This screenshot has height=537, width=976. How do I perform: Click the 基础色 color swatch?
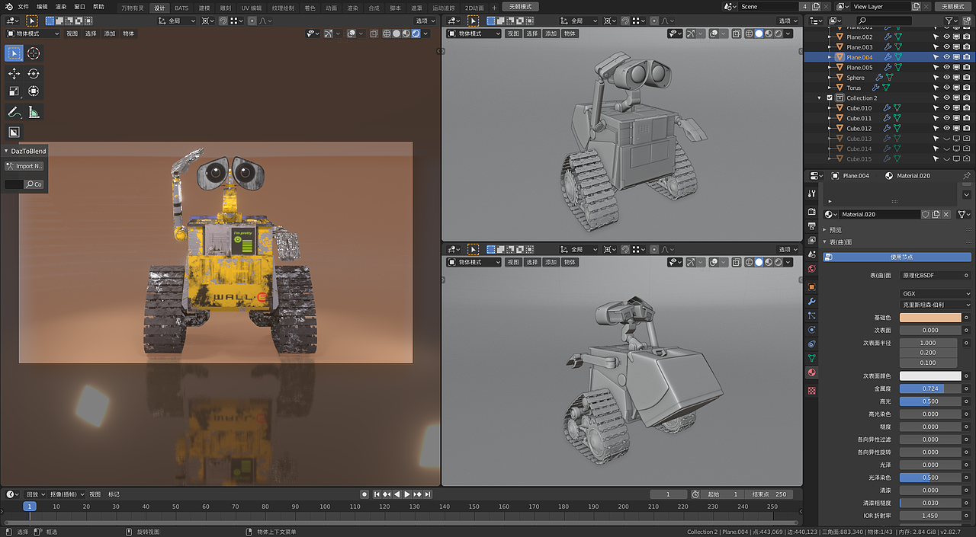click(930, 318)
